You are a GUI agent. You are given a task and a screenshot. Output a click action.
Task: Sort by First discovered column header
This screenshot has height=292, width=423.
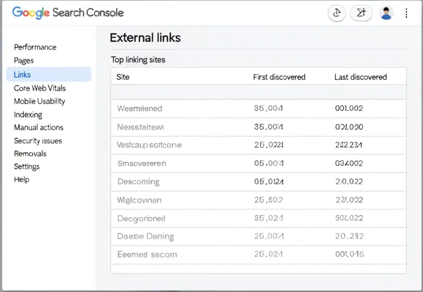(x=279, y=77)
